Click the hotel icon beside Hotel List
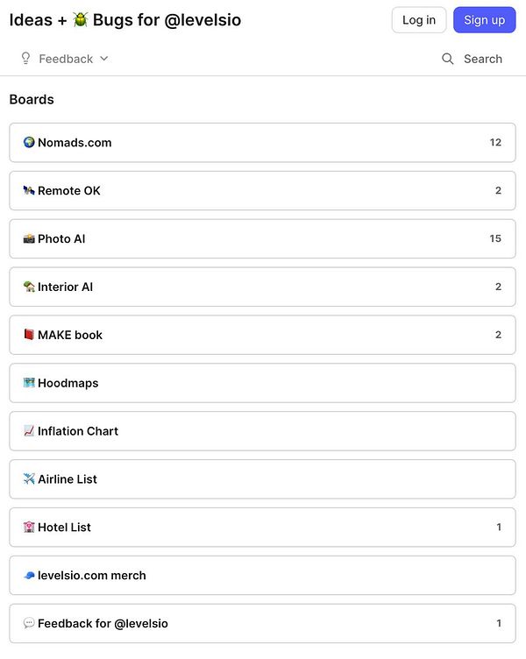 (29, 528)
